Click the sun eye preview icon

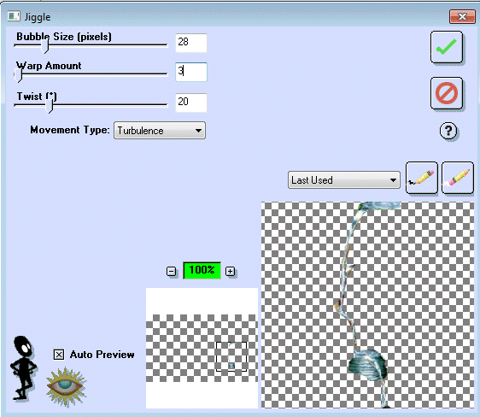[66, 387]
